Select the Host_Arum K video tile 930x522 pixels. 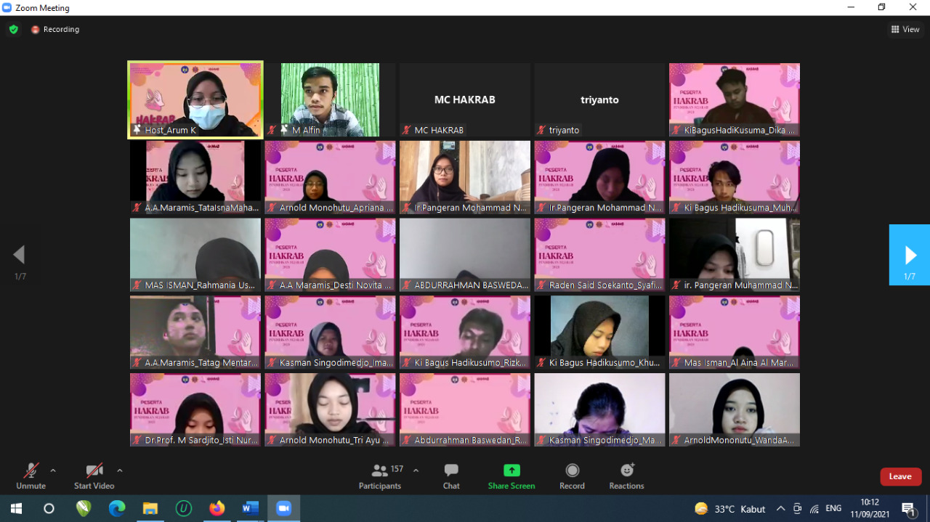point(195,99)
